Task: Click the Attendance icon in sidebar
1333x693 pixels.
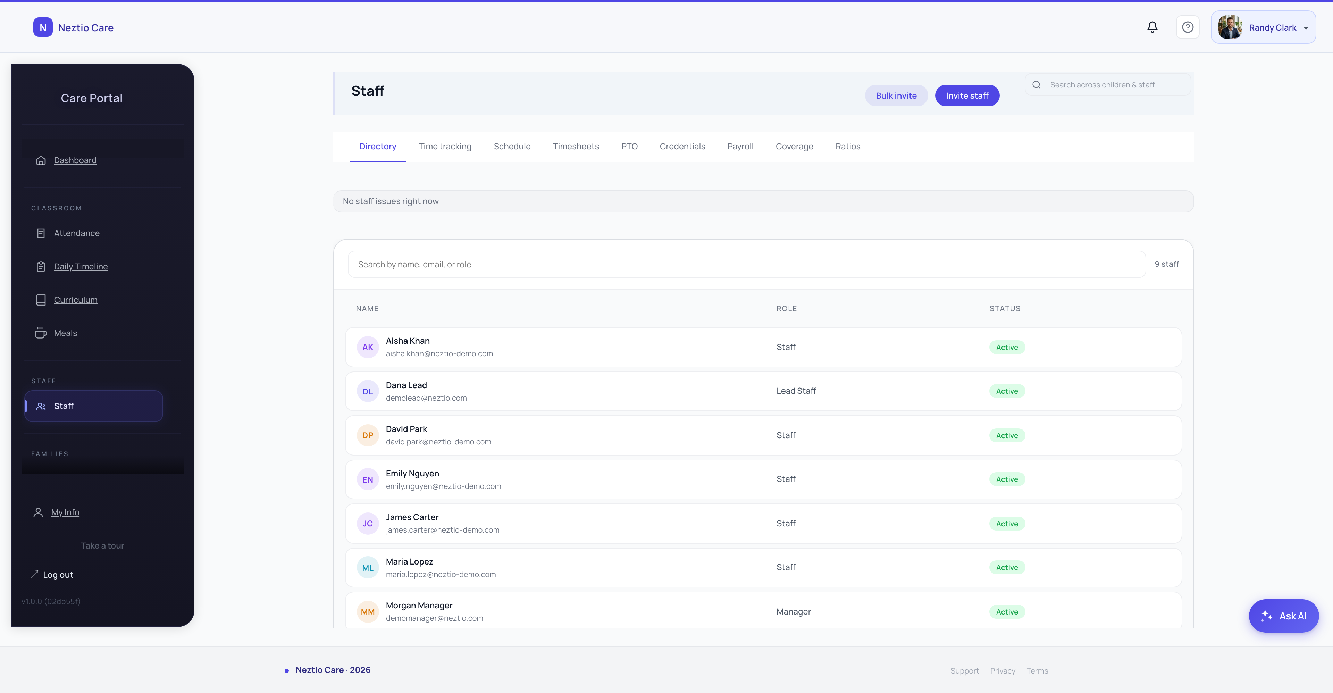Action: [41, 233]
